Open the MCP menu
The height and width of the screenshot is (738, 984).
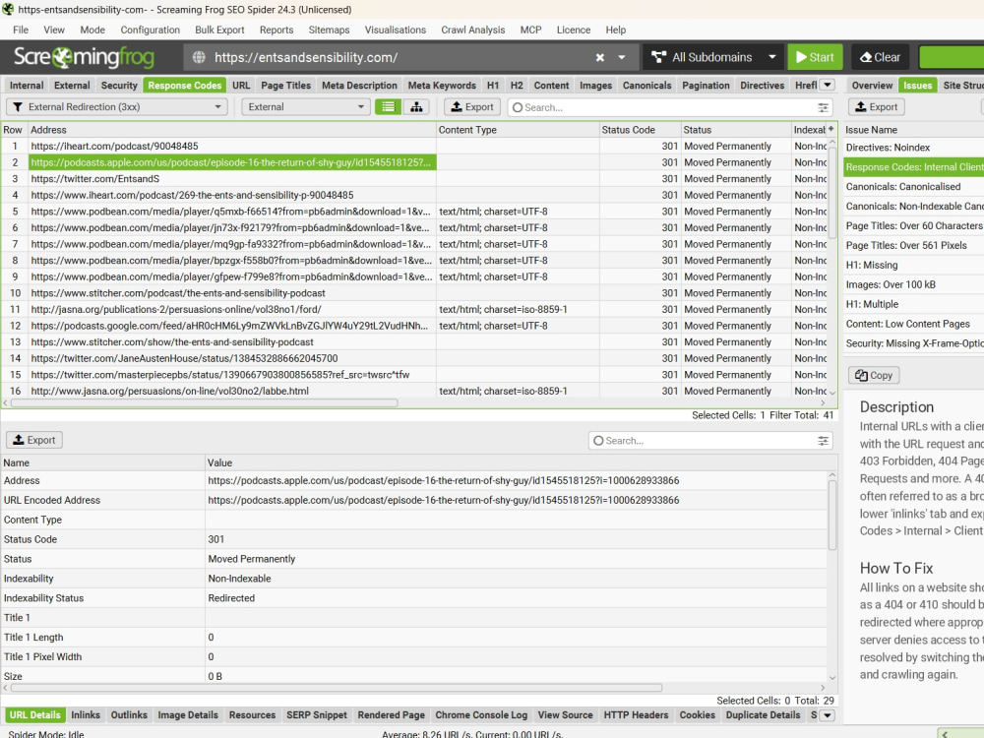point(530,30)
